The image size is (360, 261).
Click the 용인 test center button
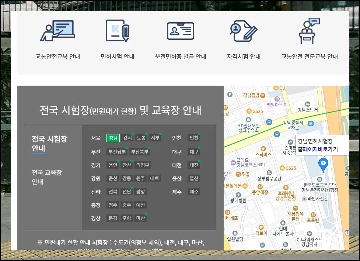pyautogui.click(x=112, y=165)
